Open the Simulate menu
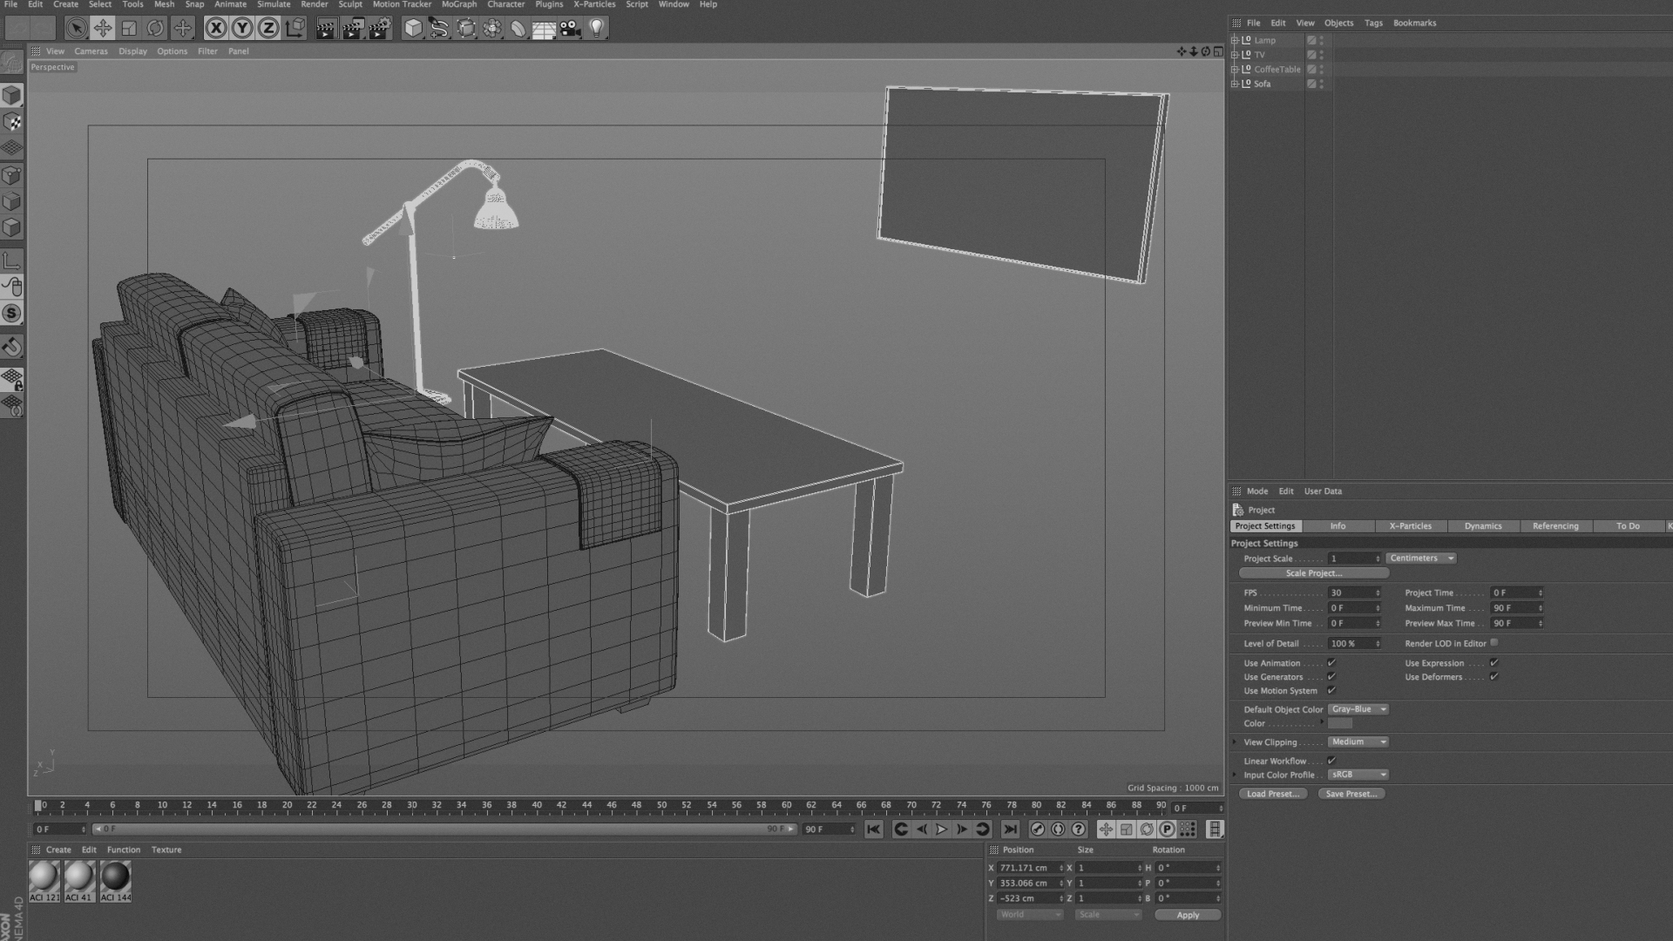 pos(274,4)
